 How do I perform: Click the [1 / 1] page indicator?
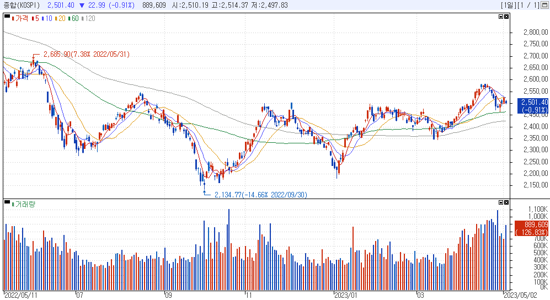pos(527,6)
